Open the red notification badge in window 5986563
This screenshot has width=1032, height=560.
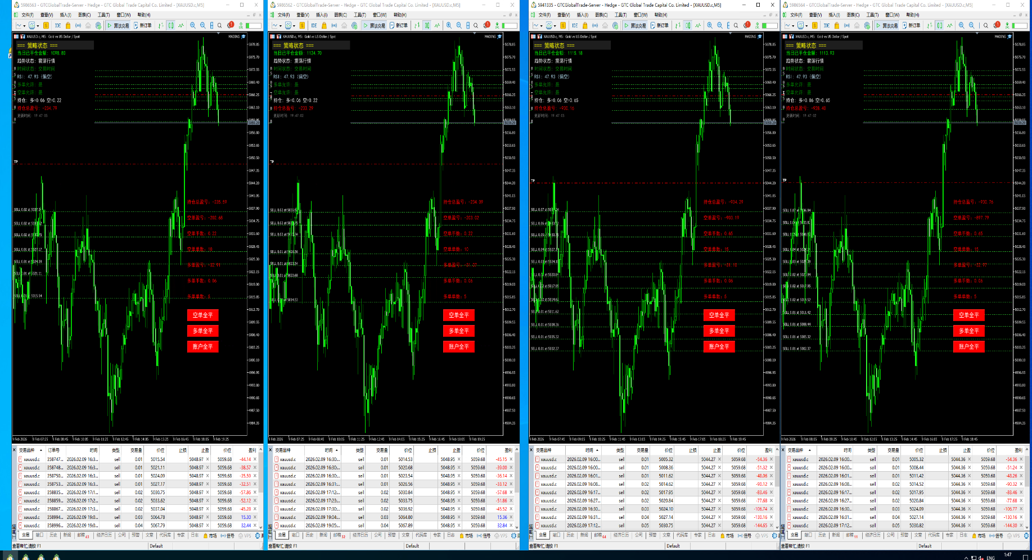pyautogui.click(x=231, y=25)
